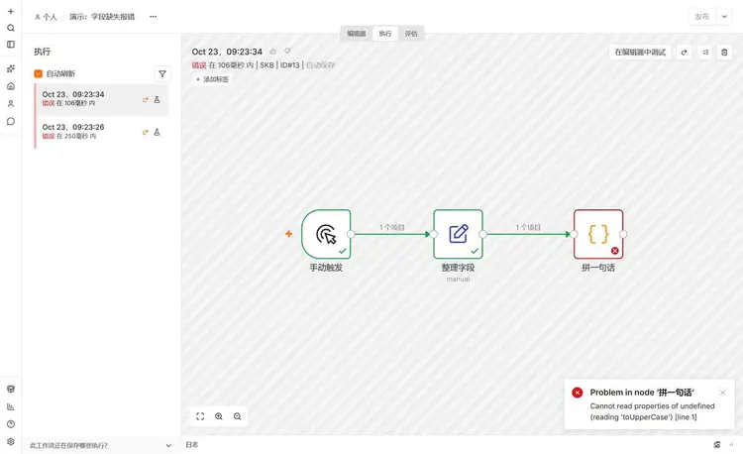Retry the 09:23:26 execution in list
This screenshot has height=454, width=743.
(x=146, y=132)
